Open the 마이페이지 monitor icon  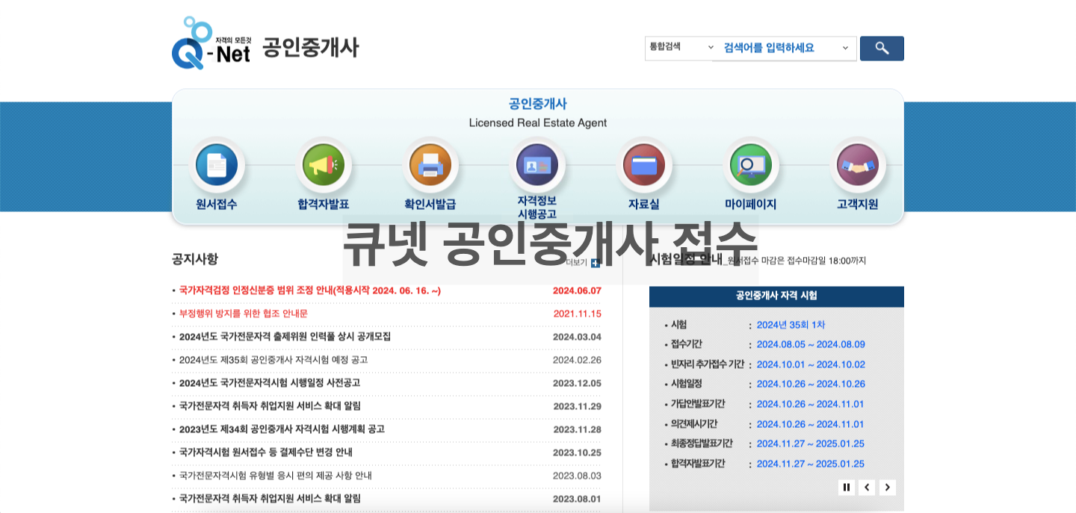(x=751, y=165)
